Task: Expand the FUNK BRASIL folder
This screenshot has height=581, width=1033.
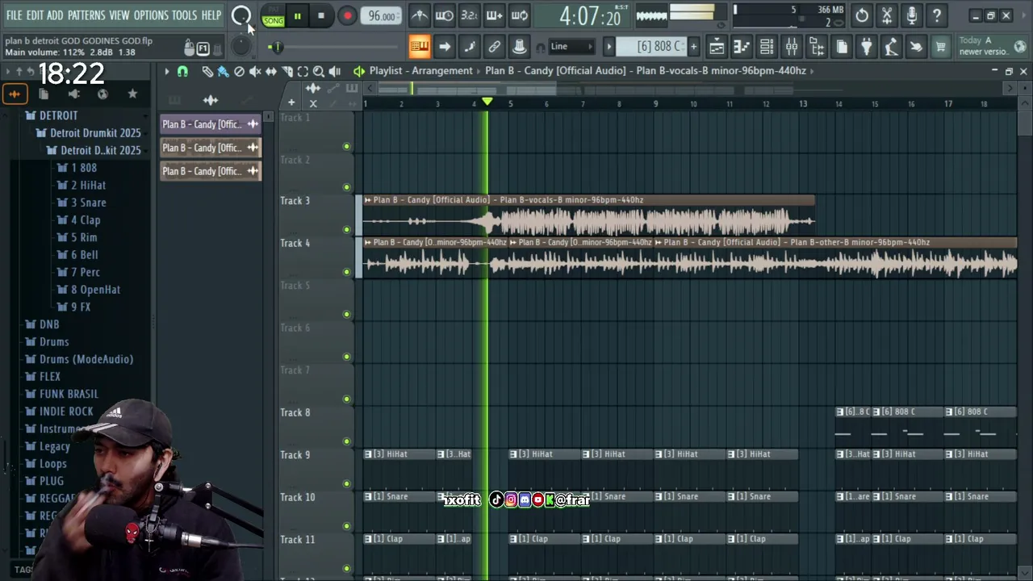Action: (62, 394)
